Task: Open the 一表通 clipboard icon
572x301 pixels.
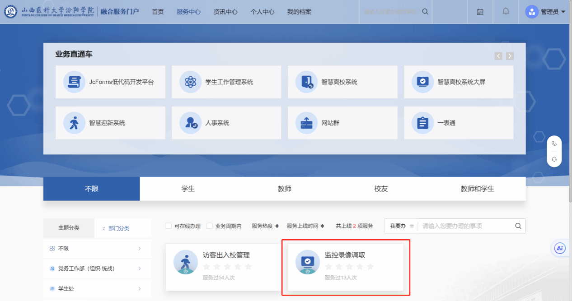Action: 422,123
